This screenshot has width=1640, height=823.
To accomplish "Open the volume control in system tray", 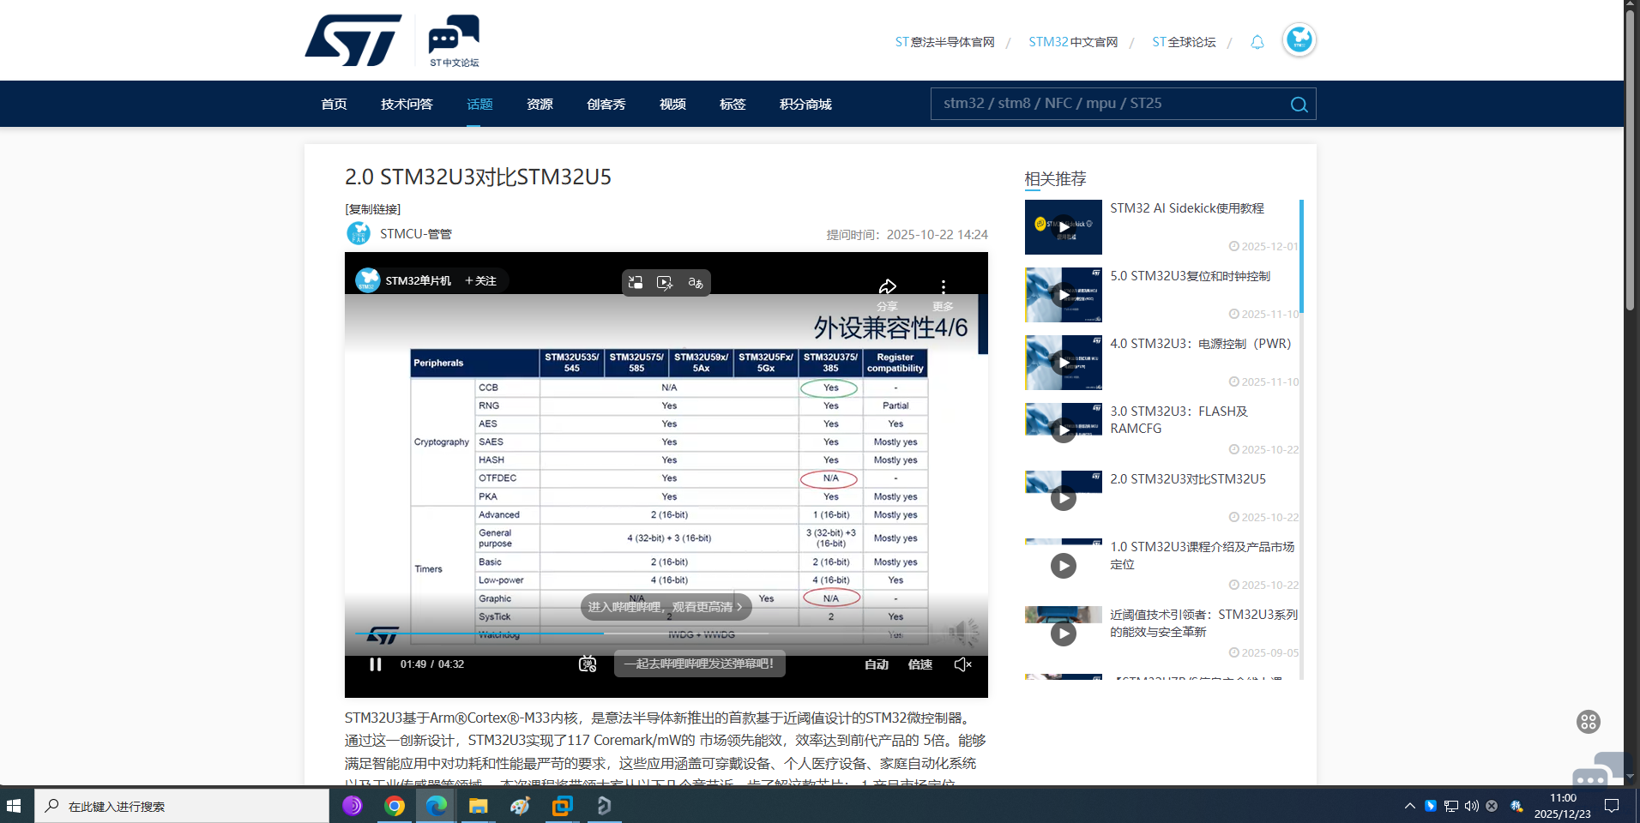I will click(1472, 806).
